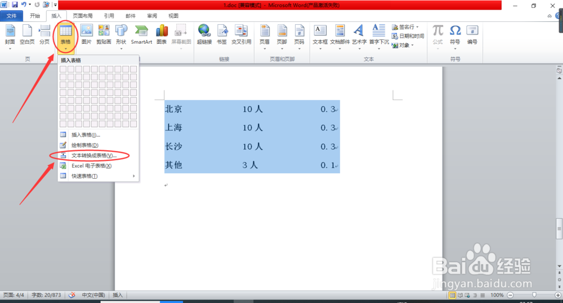Choose Excel Spreadsheet (Excel 电子表格)
This screenshot has height=303, width=563.
99,166
